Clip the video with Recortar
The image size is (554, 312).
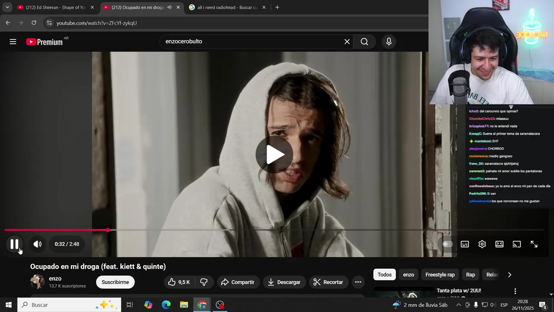[328, 282]
